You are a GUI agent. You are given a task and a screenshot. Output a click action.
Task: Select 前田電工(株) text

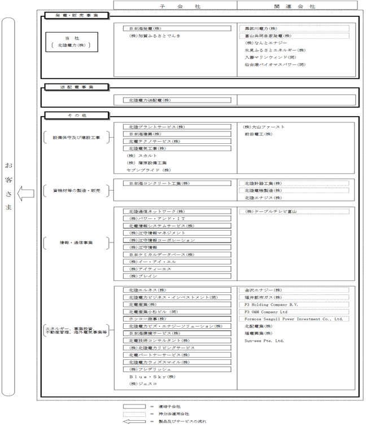pos(259,134)
